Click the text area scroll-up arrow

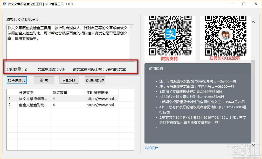[132, 27]
